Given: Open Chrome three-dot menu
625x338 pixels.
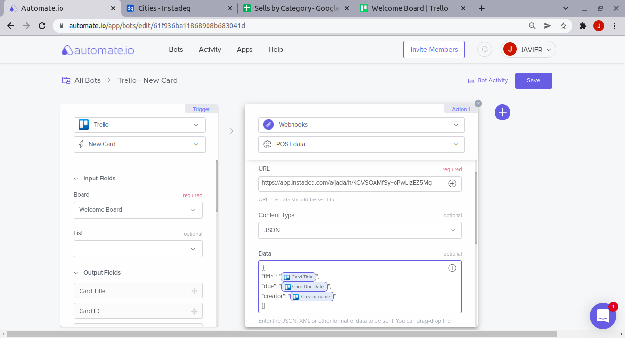Looking at the screenshot, I should coord(614,26).
